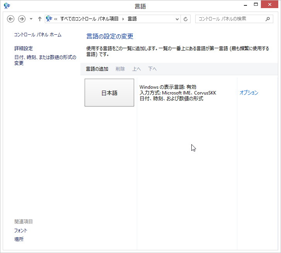Open フォント under 関連項目

coord(20,231)
